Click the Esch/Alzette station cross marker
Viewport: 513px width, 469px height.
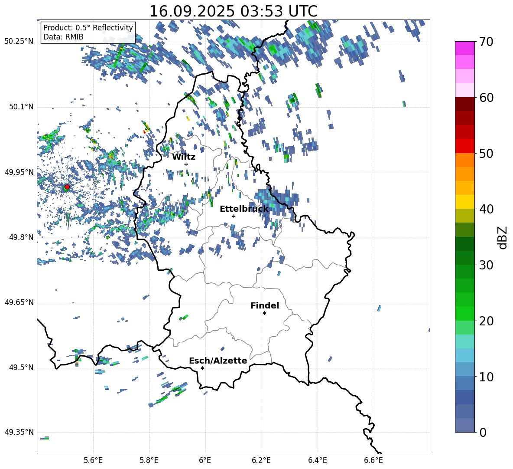pyautogui.click(x=202, y=368)
